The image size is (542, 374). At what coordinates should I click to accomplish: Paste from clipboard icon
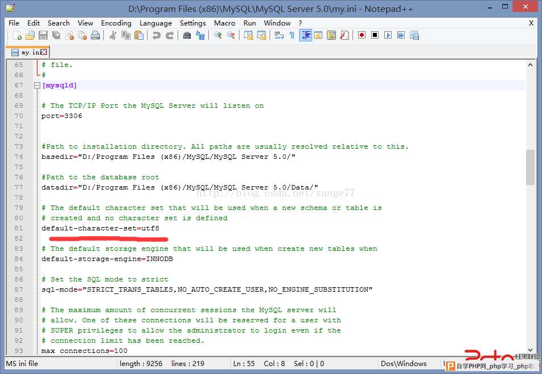coord(139,35)
